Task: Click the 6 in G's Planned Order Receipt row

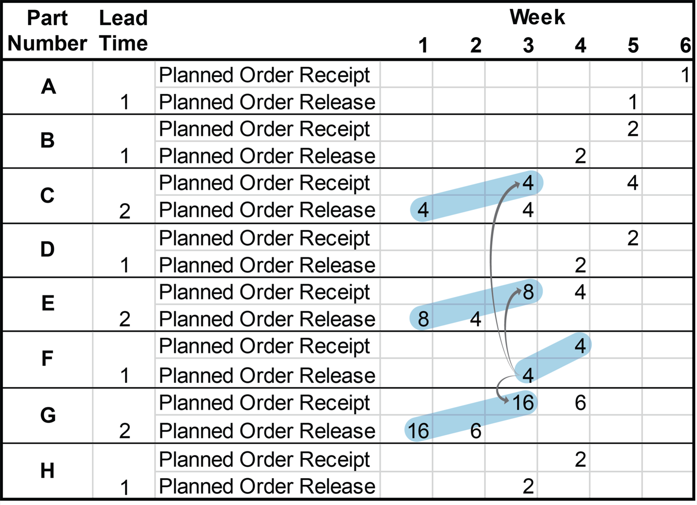Action: (x=580, y=403)
